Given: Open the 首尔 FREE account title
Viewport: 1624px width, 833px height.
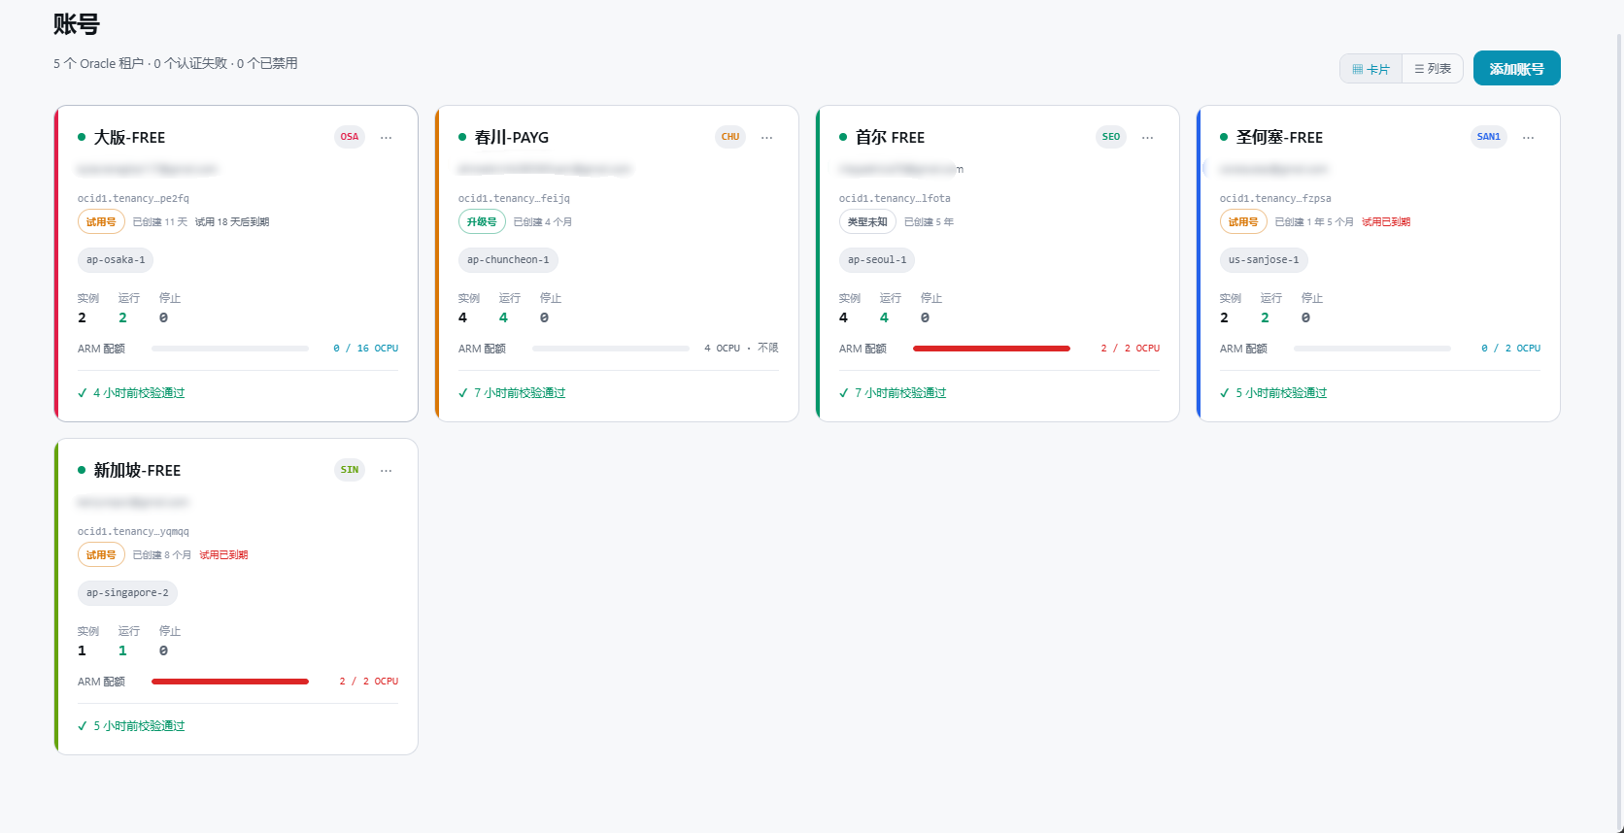Looking at the screenshot, I should click(x=890, y=138).
